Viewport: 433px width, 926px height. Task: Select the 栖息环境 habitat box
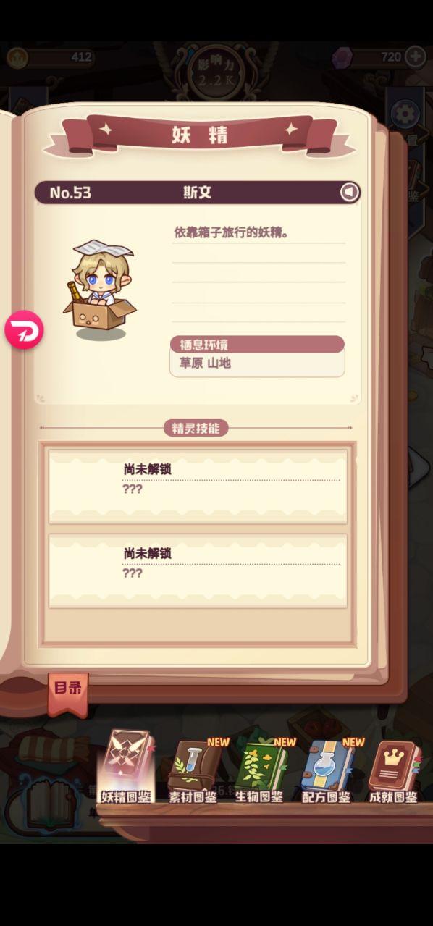click(257, 355)
